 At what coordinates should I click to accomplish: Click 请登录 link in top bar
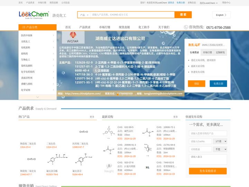(171, 3)
